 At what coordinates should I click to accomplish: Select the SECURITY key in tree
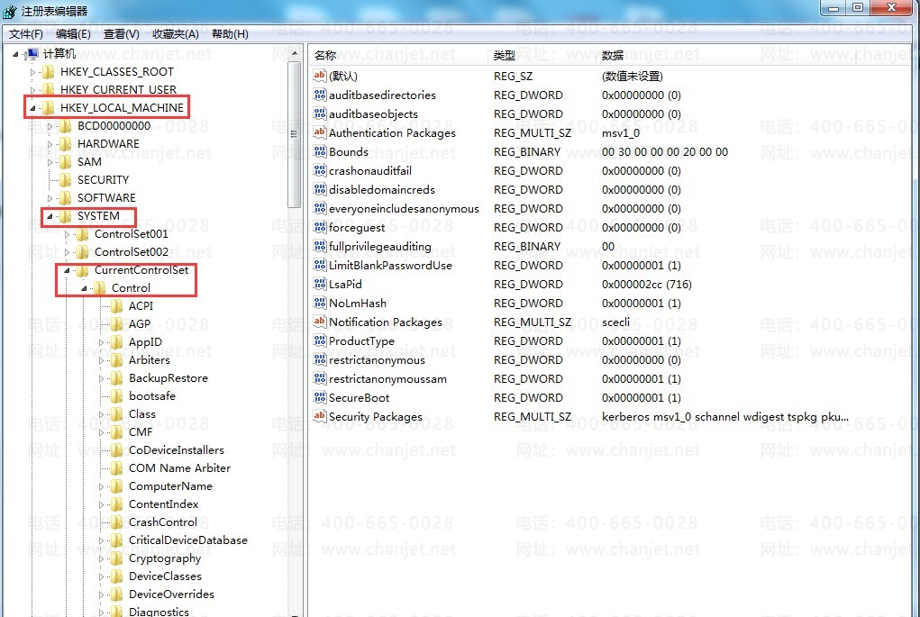104,180
